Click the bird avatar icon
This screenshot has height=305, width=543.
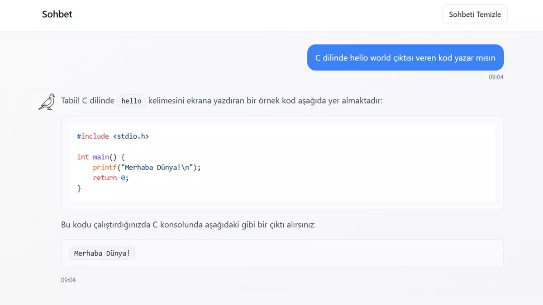pos(47,102)
